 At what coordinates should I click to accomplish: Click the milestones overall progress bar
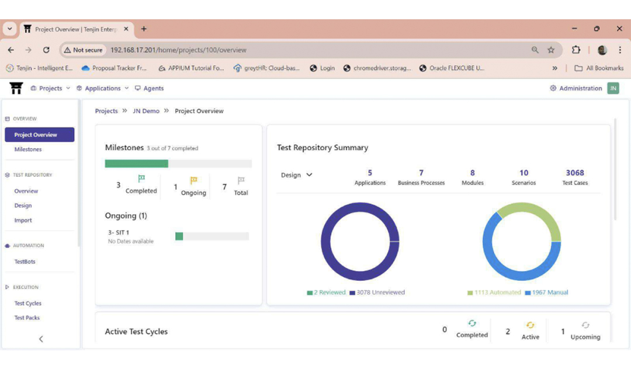pyautogui.click(x=178, y=163)
